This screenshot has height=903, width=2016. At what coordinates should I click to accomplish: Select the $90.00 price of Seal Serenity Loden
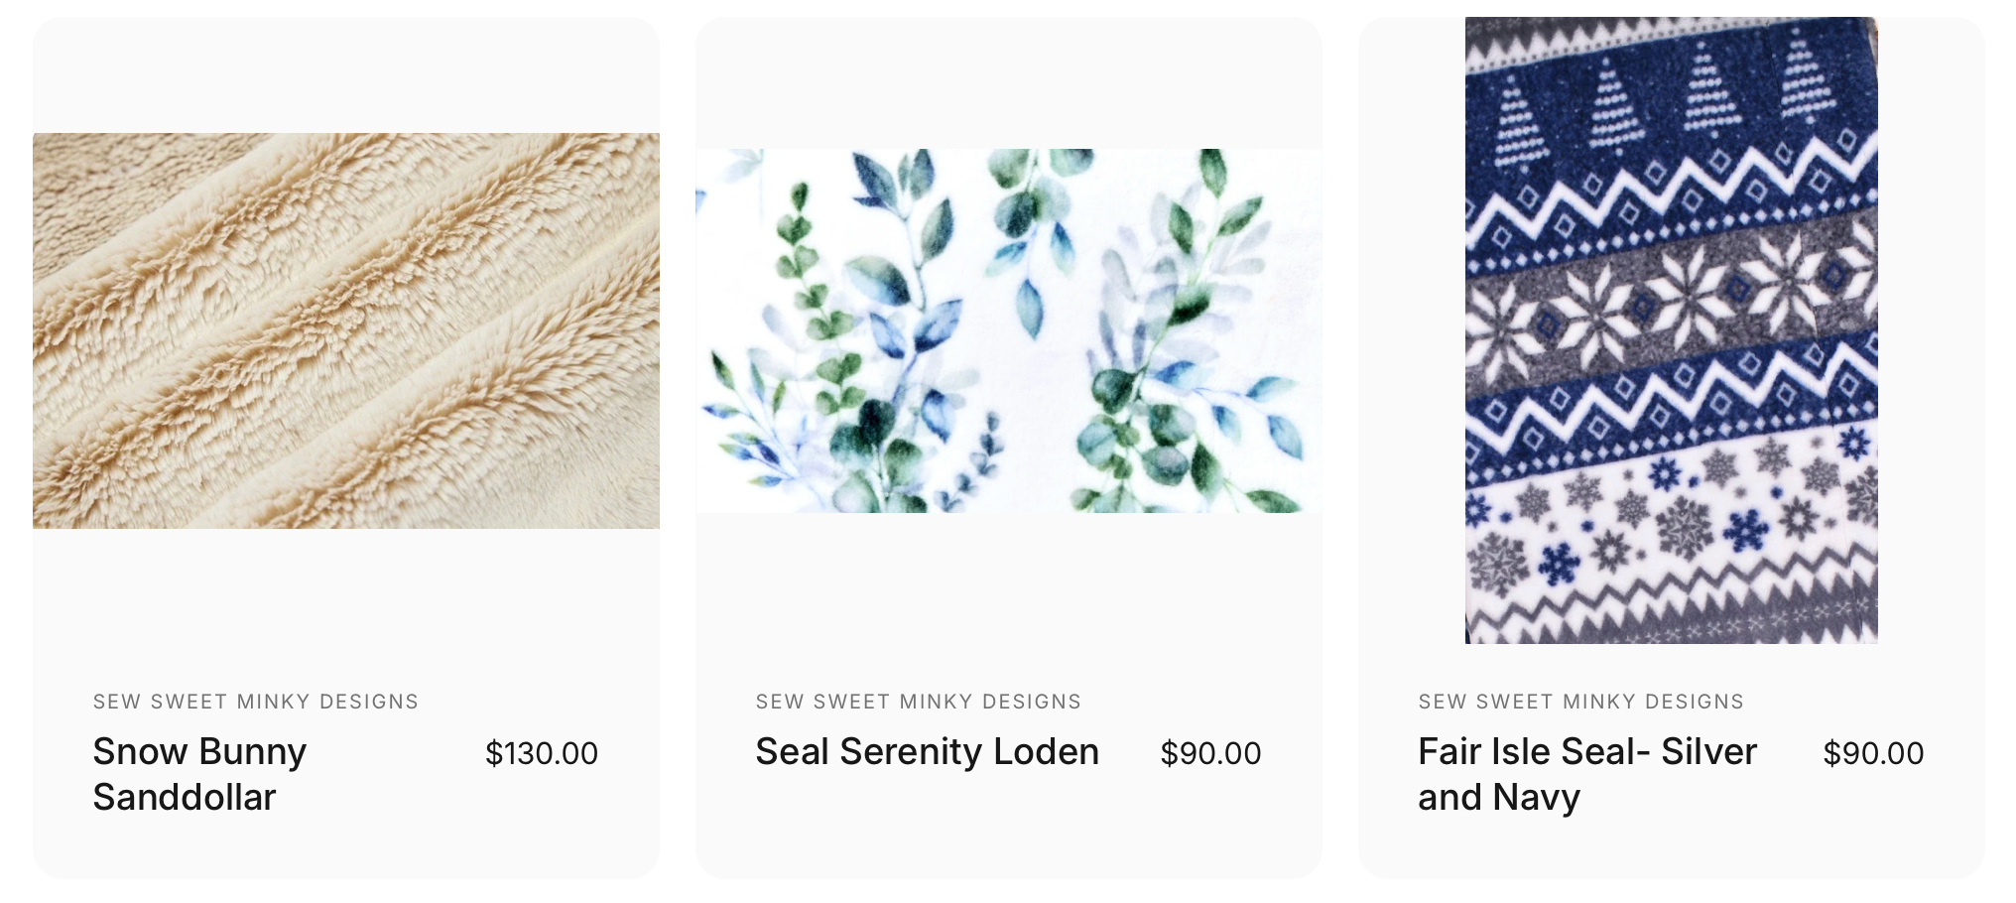1210,753
